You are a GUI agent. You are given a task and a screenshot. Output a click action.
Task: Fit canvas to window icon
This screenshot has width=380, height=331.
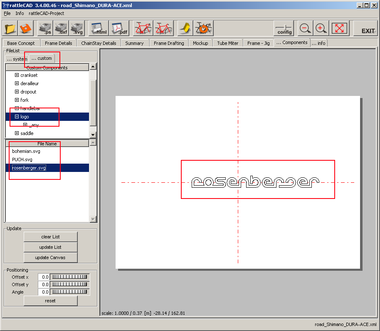point(339,28)
